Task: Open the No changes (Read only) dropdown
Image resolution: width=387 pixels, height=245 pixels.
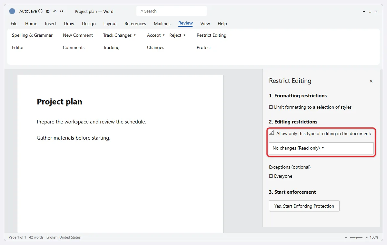Action: (x=321, y=148)
